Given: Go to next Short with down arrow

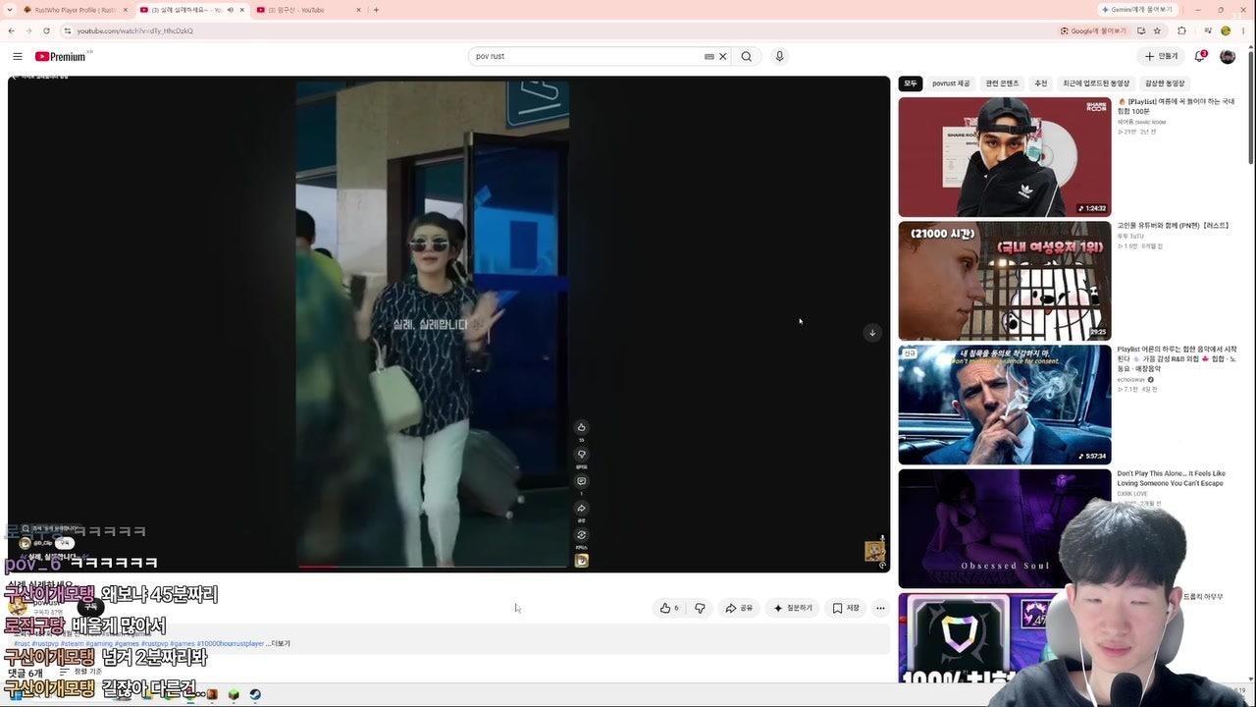Looking at the screenshot, I should click(872, 333).
